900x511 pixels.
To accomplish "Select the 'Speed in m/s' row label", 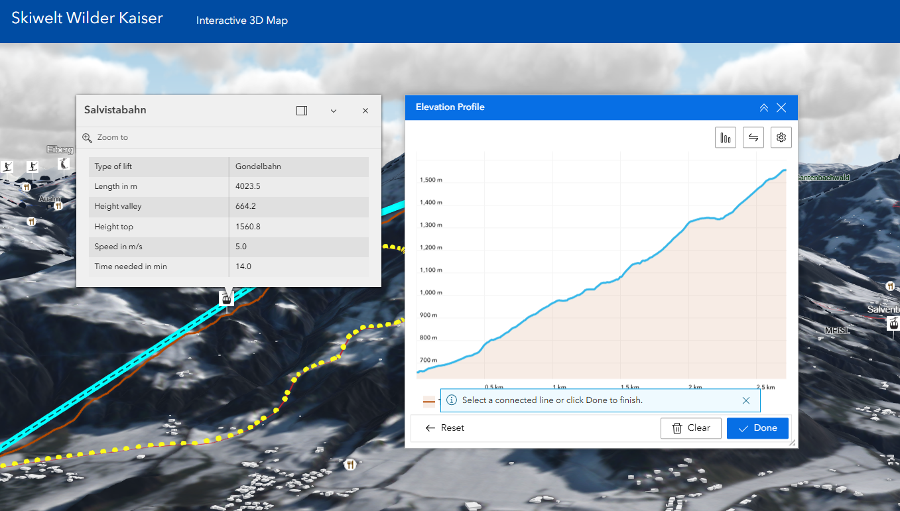I will pos(119,247).
